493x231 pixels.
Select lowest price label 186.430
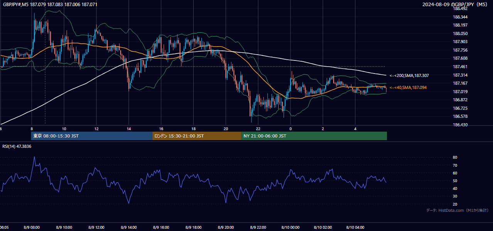click(460, 125)
